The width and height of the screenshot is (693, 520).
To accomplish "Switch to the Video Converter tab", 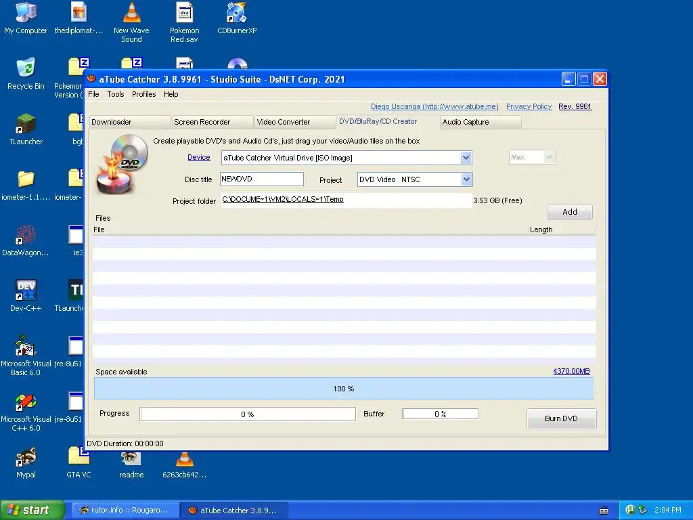I will [295, 122].
